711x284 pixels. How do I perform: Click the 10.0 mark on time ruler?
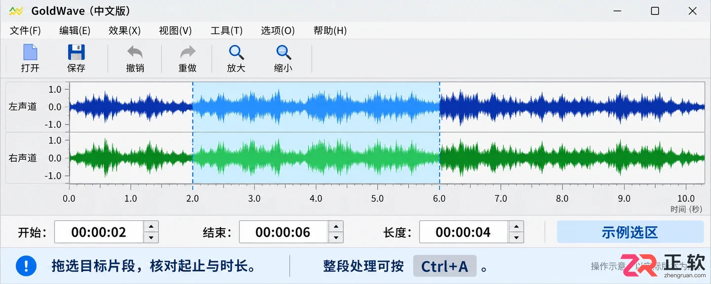686,198
